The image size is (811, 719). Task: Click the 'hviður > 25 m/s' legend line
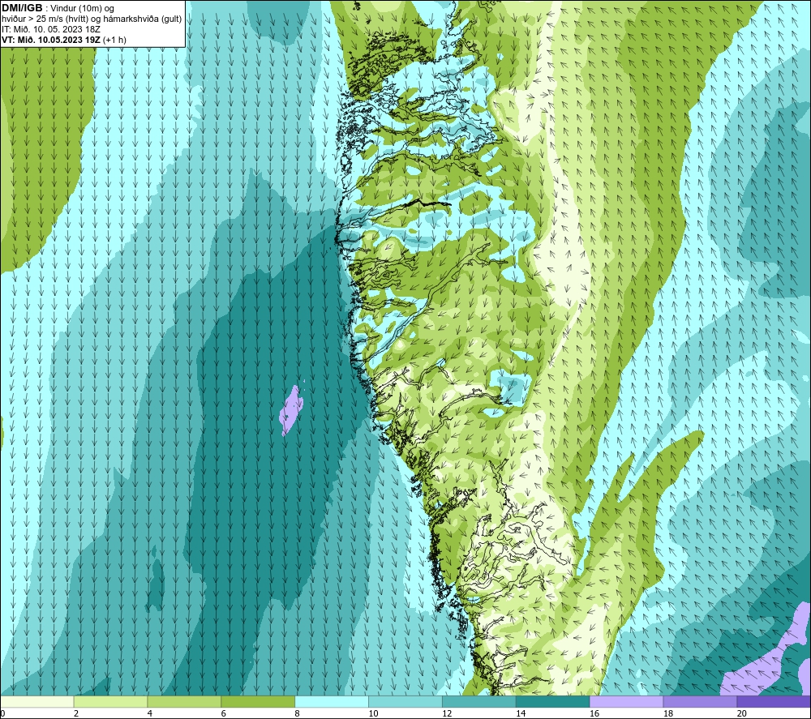pos(92,19)
